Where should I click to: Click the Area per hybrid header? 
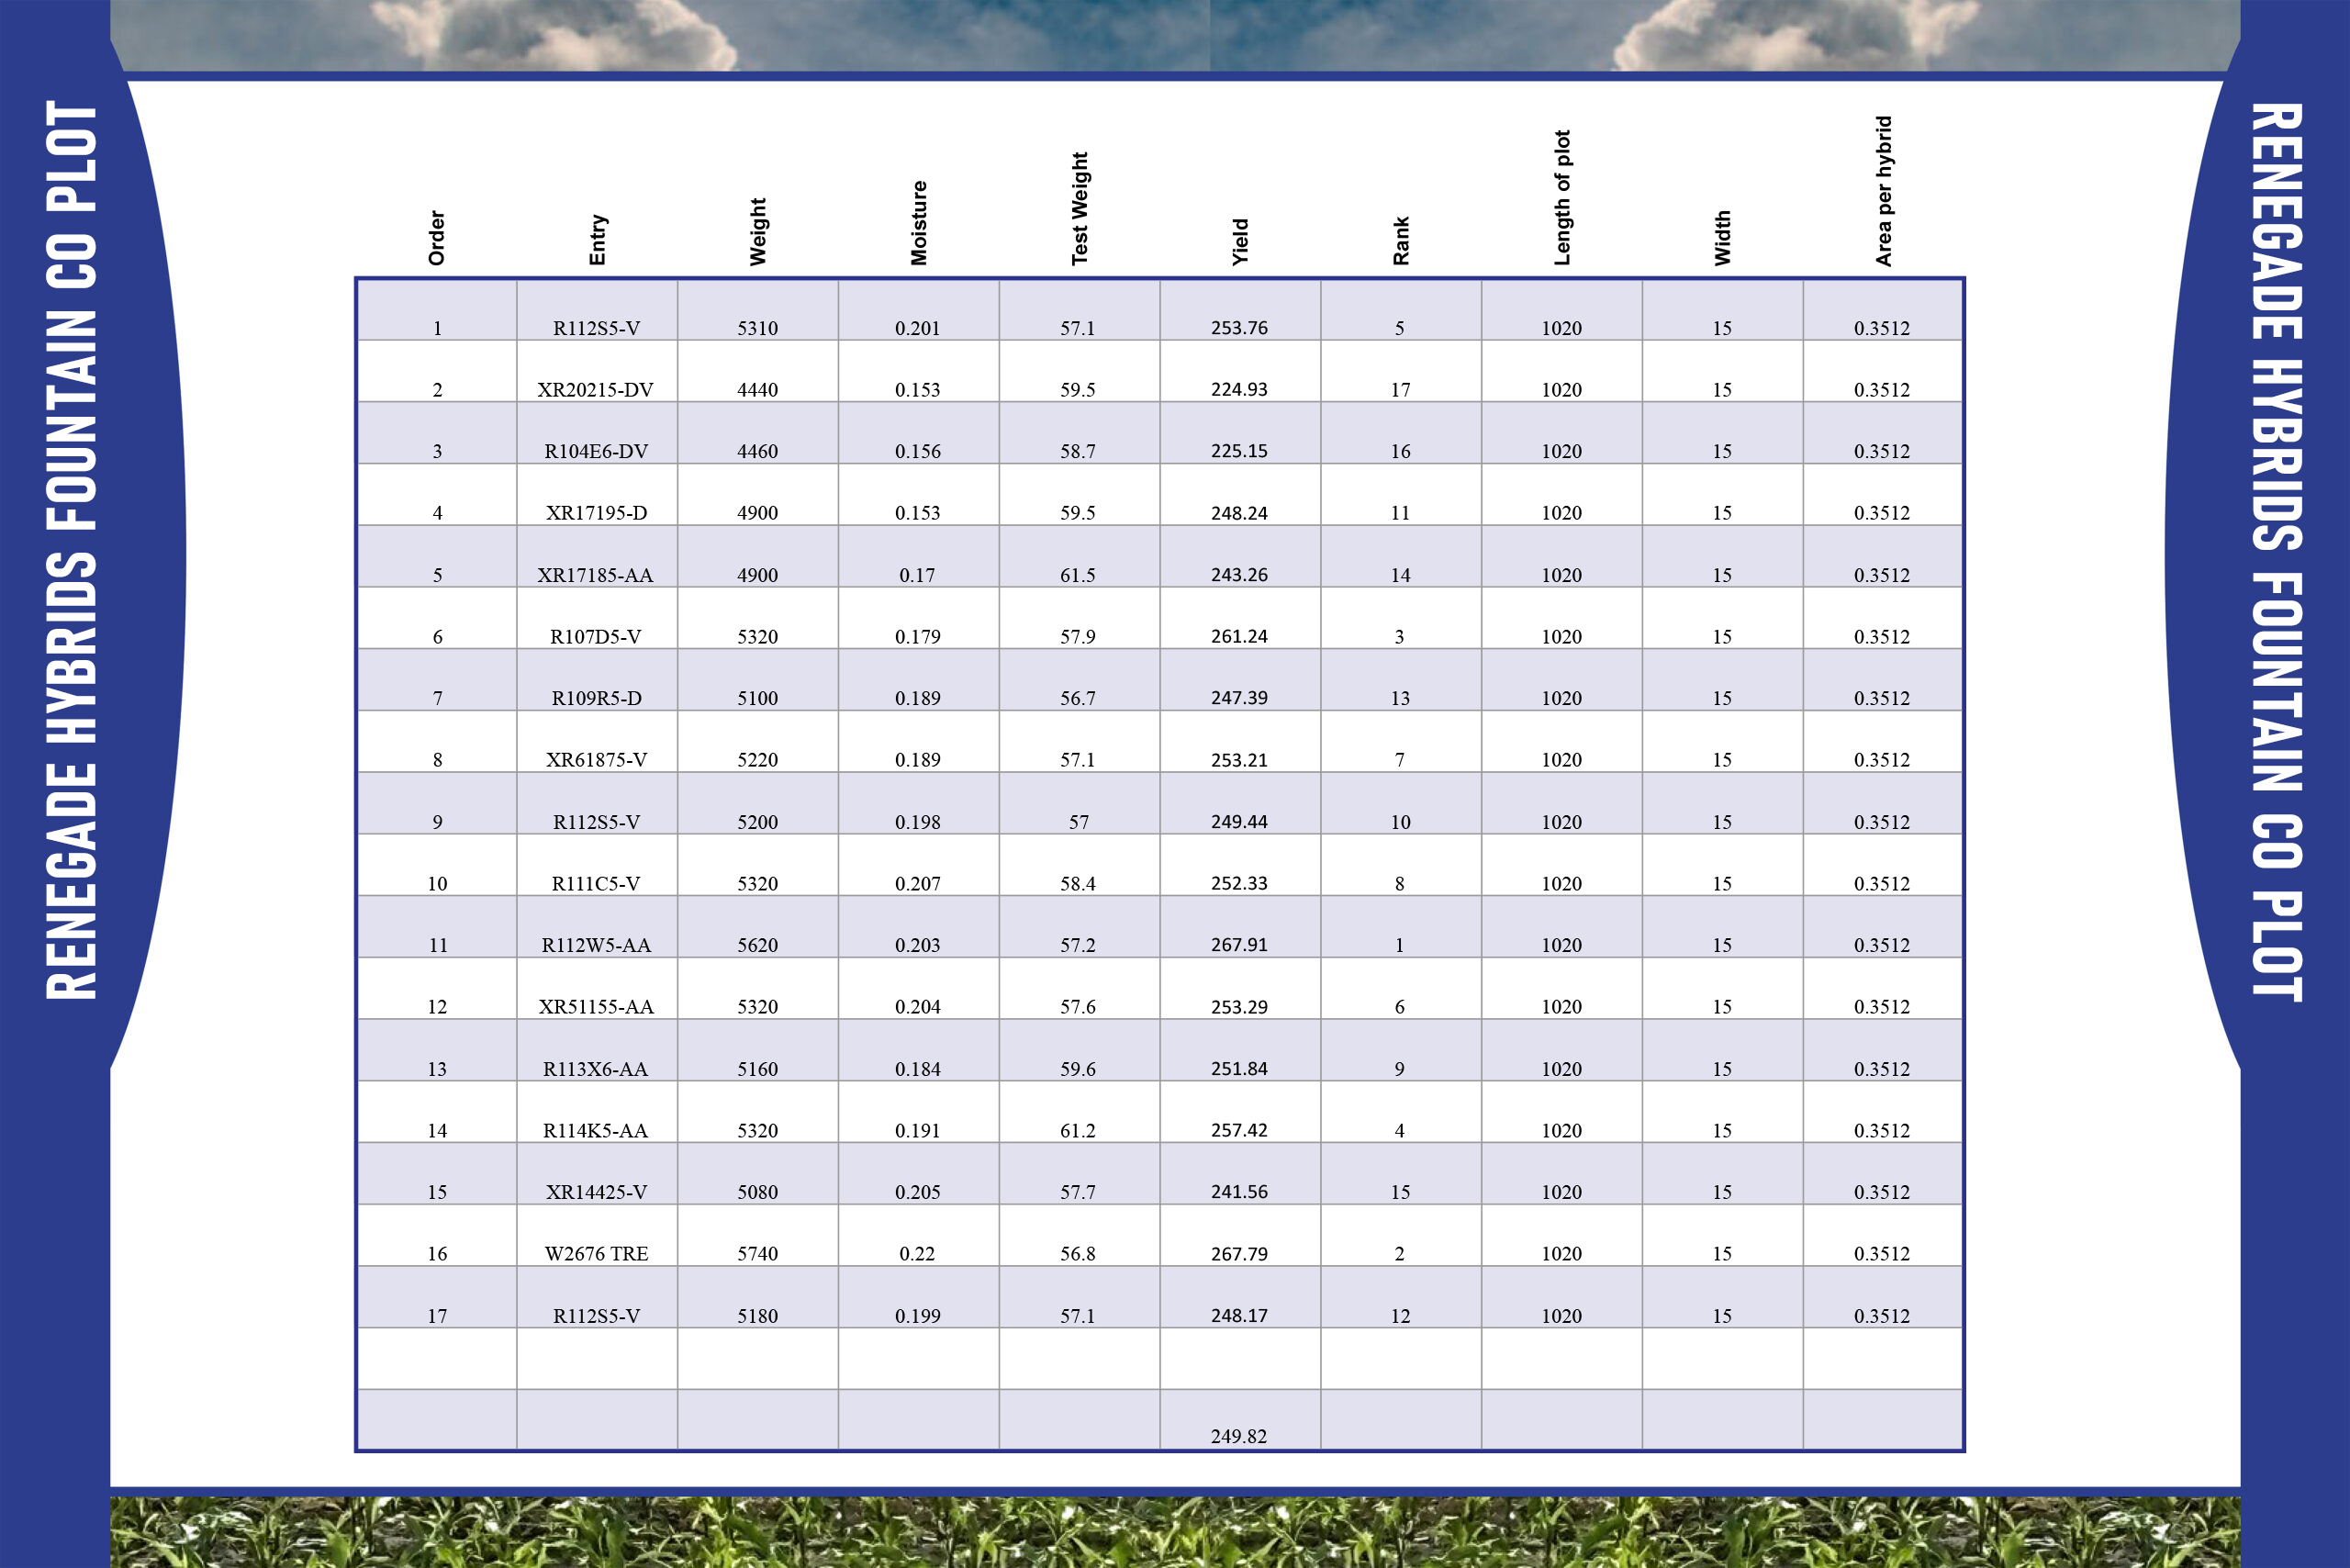1883,191
